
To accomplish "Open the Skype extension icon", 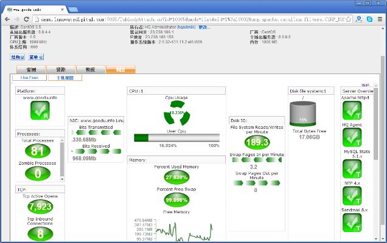I will click(x=369, y=19).
